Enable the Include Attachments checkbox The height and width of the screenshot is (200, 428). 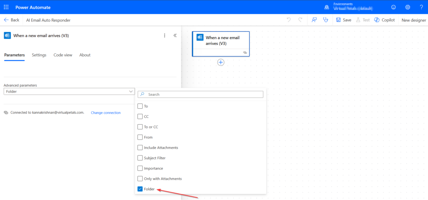(x=140, y=147)
